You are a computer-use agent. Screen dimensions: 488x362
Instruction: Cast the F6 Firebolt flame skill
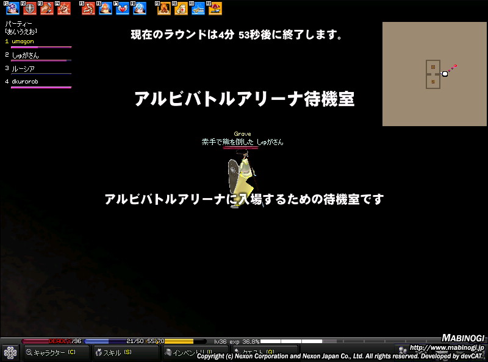click(x=106, y=9)
